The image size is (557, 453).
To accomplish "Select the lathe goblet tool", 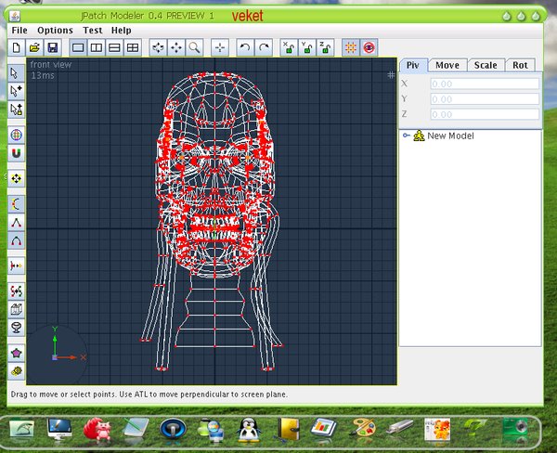I will point(16,327).
